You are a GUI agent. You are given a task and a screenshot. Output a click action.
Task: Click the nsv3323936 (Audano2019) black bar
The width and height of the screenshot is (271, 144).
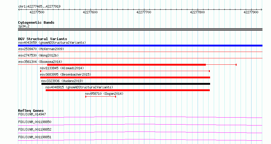tap(126, 84)
